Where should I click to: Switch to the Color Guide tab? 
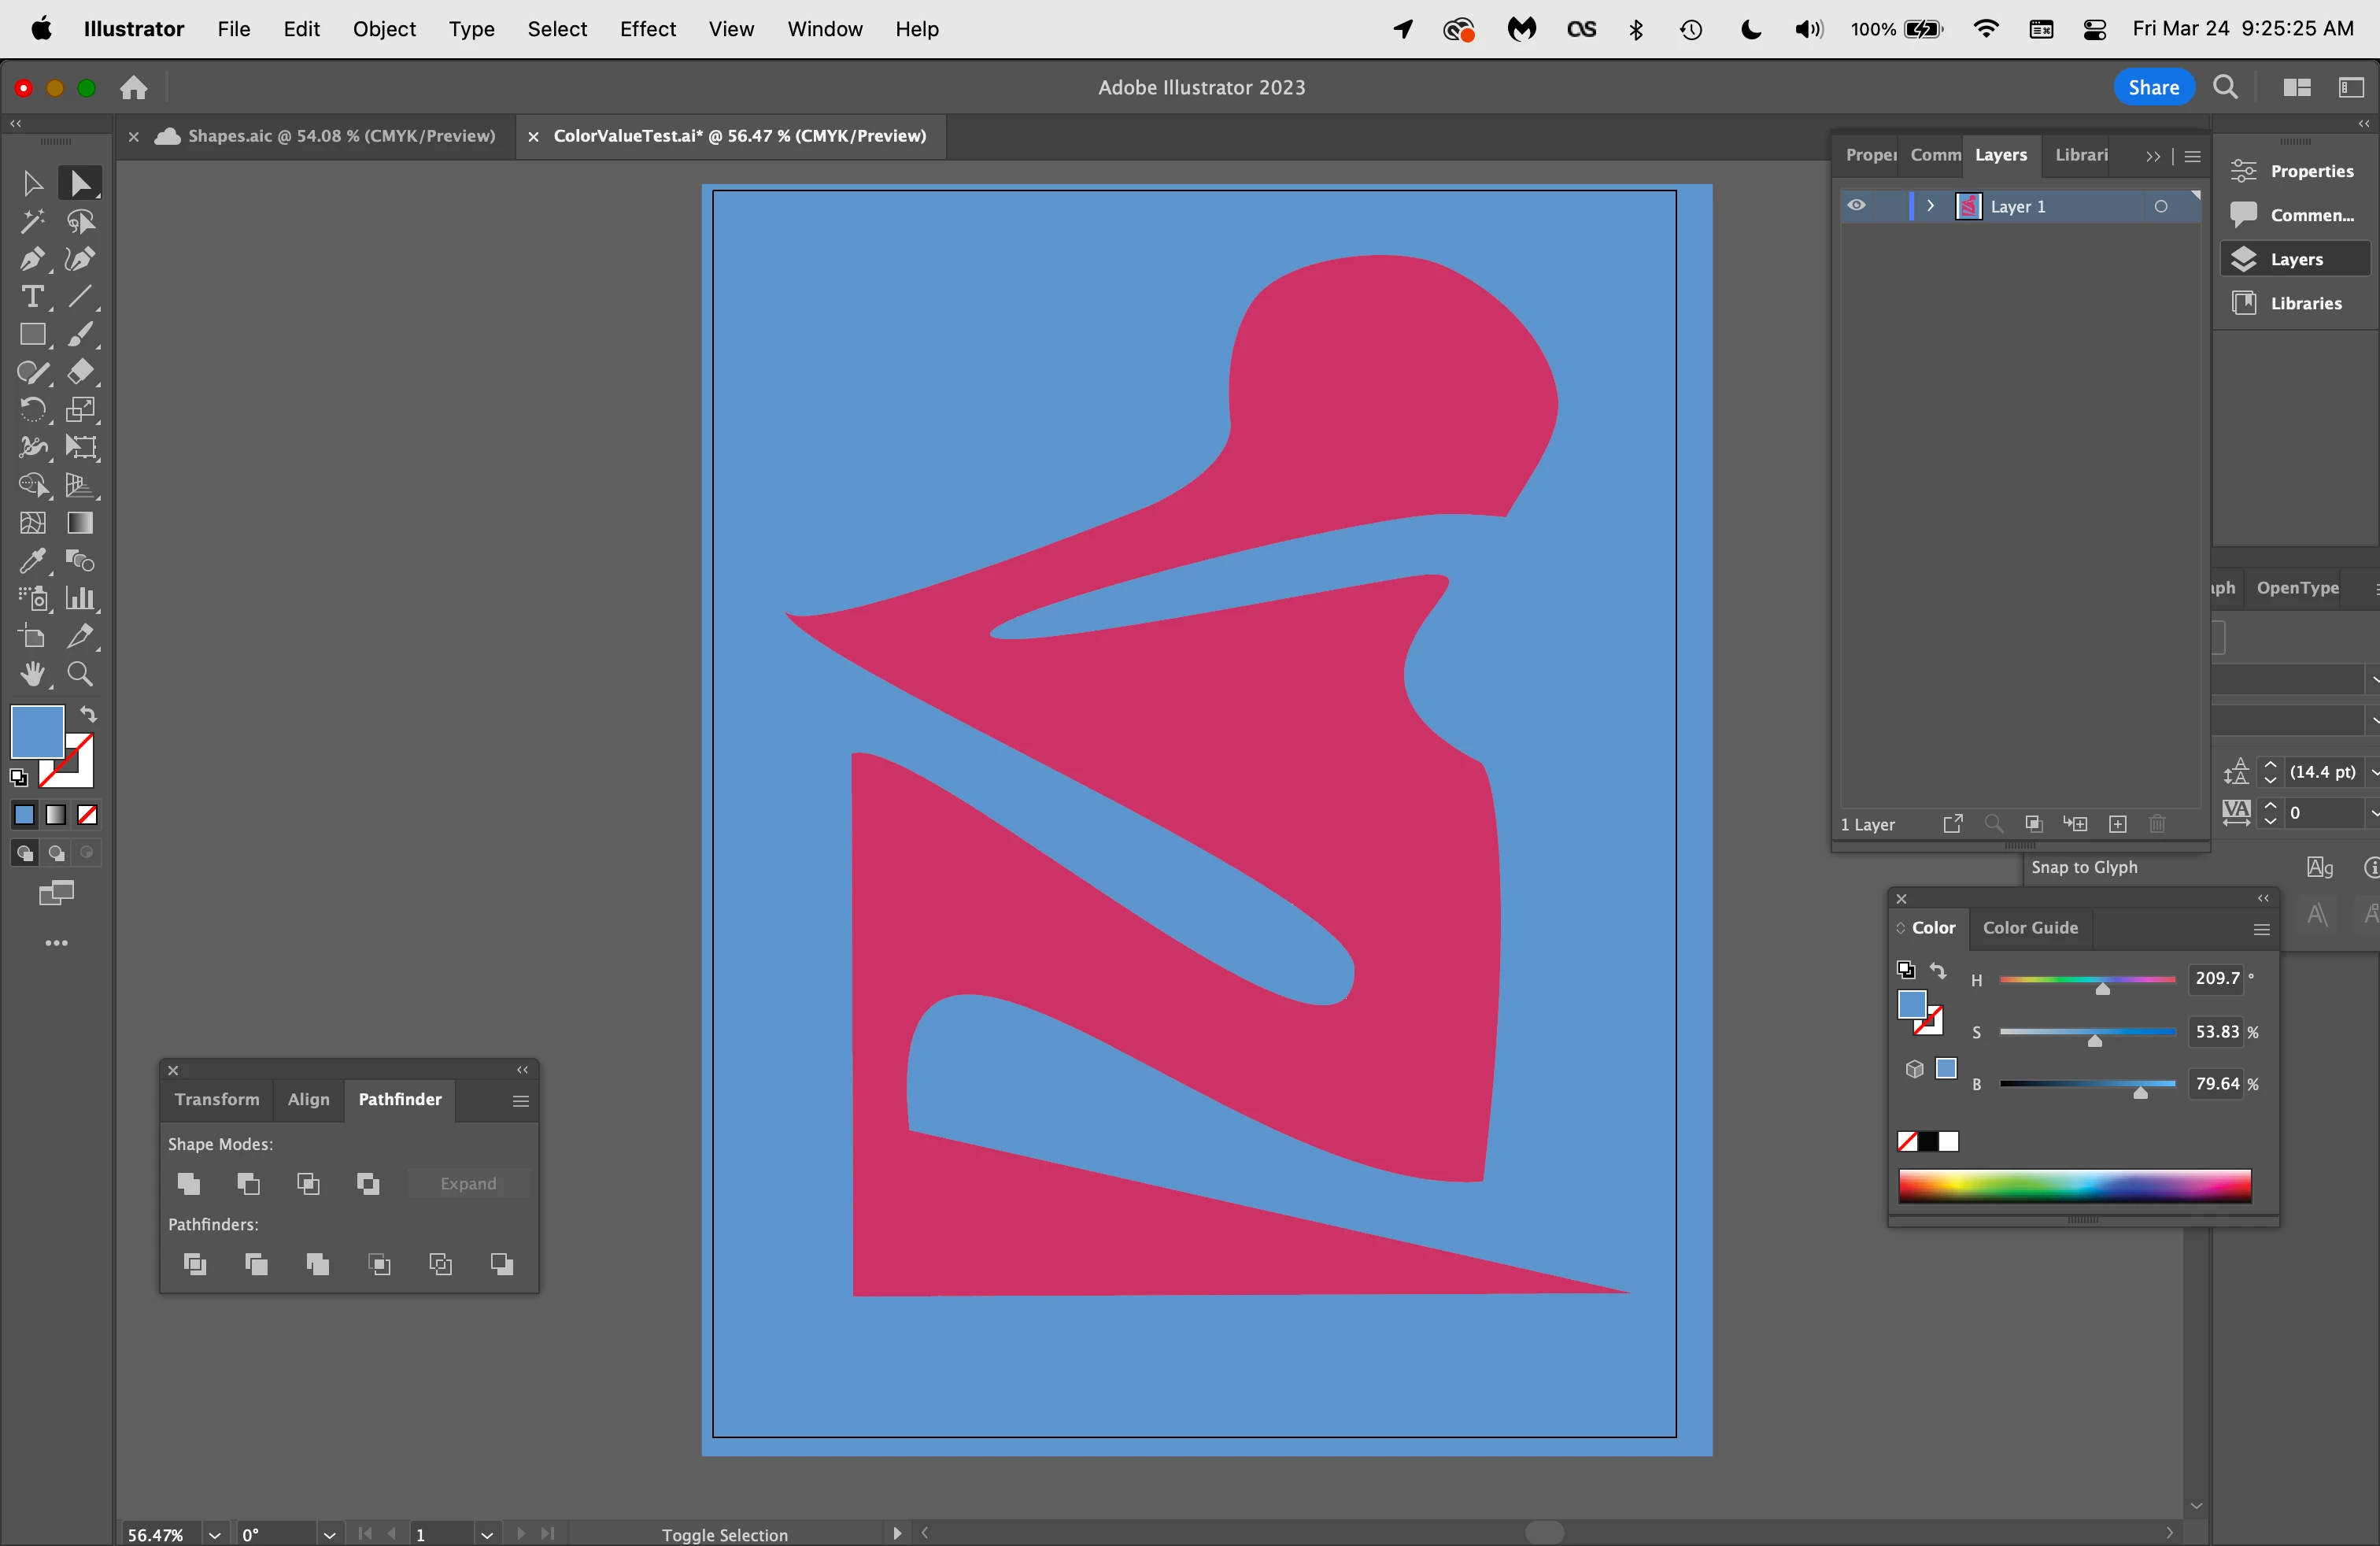click(2030, 928)
